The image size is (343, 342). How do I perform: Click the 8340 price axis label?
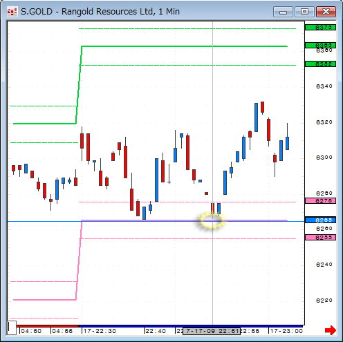tap(324, 86)
